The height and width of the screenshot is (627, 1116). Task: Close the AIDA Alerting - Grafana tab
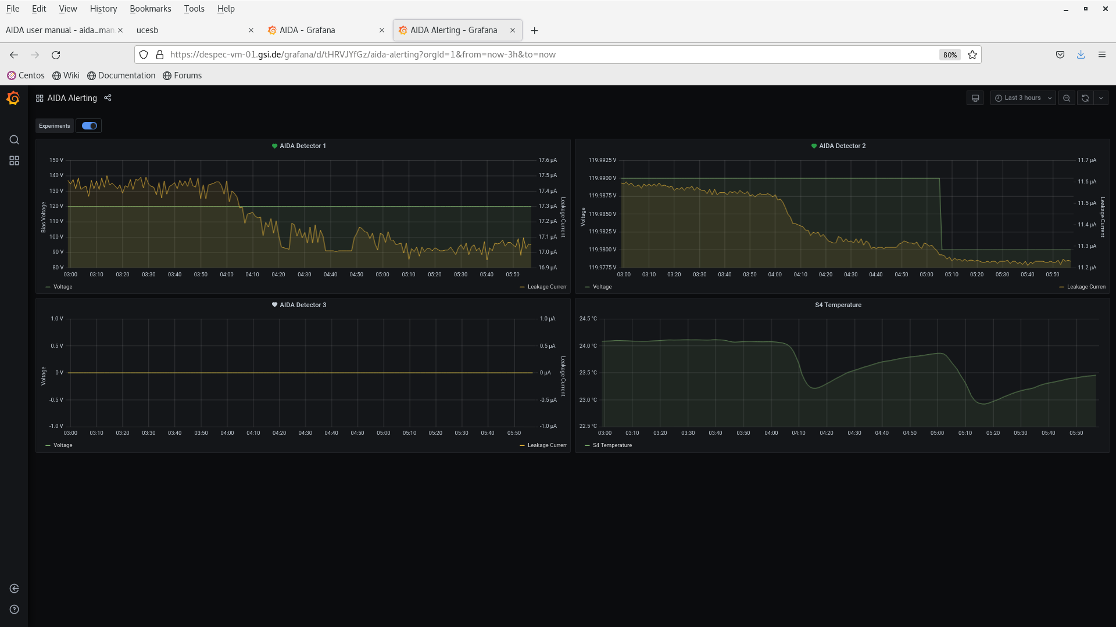513,30
